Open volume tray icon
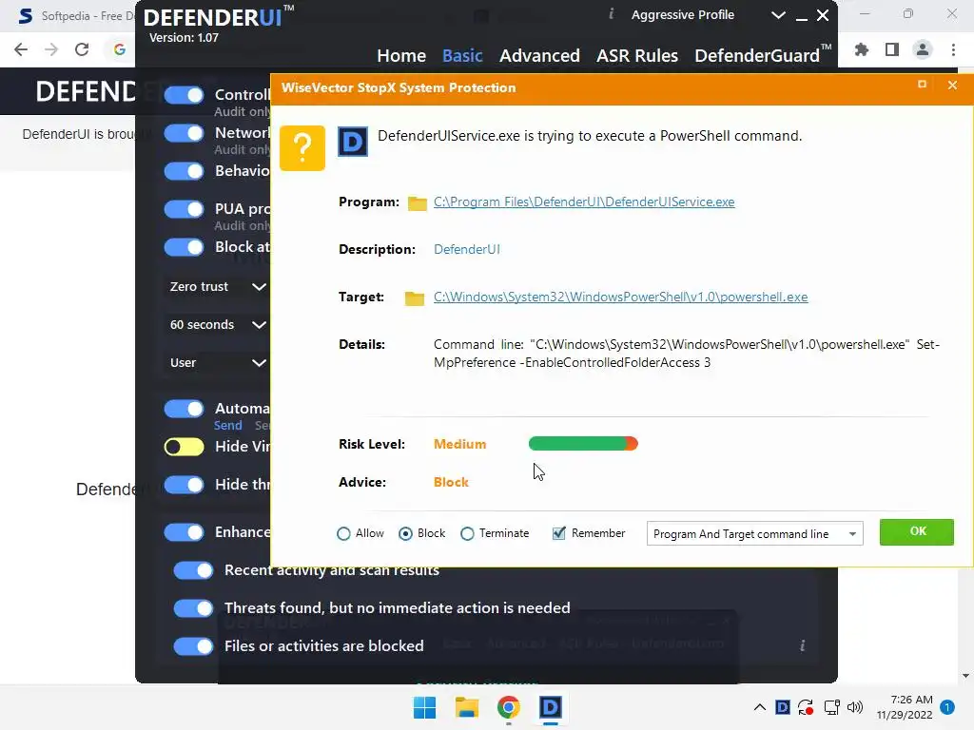 click(x=855, y=707)
